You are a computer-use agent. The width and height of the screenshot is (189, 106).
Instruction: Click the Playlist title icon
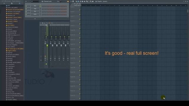[96, 1]
